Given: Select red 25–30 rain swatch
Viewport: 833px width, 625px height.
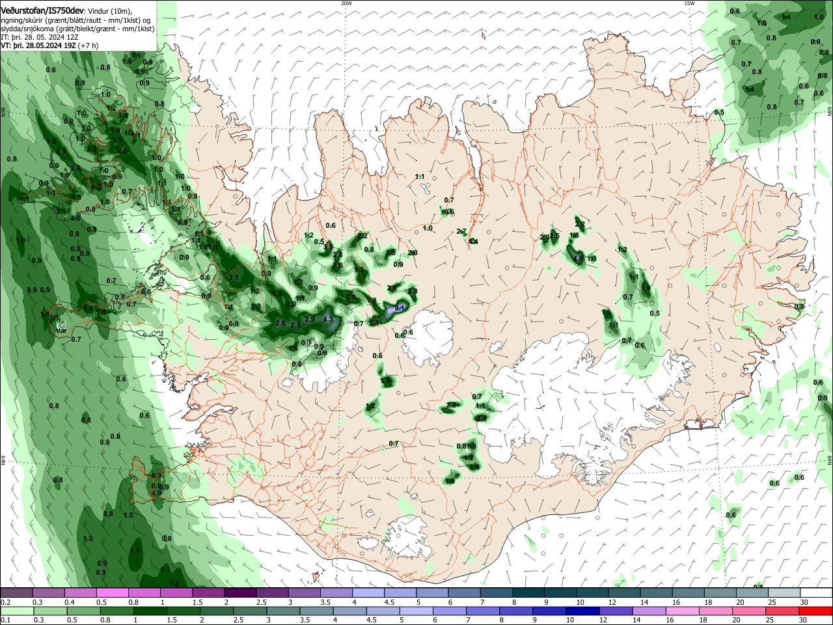Looking at the screenshot, I should click(784, 611).
